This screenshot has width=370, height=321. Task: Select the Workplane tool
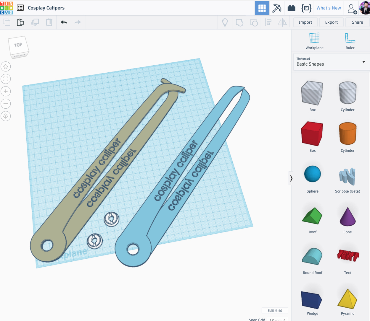coord(314,41)
